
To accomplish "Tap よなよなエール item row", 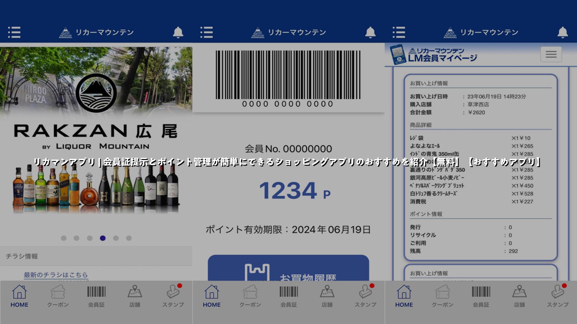I will tap(481, 146).
